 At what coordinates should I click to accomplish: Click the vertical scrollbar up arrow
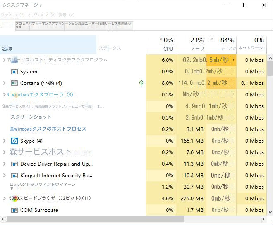[x=270, y=58]
